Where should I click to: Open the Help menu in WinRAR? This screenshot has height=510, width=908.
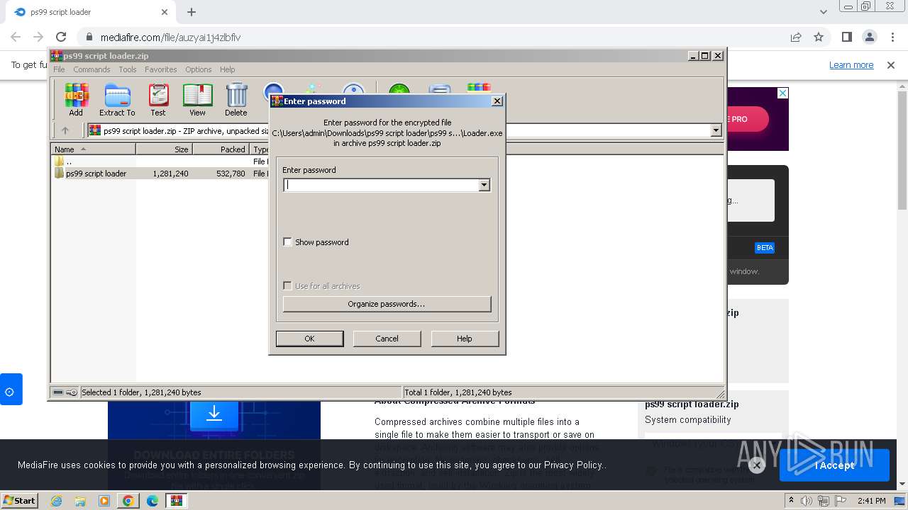pyautogui.click(x=227, y=69)
